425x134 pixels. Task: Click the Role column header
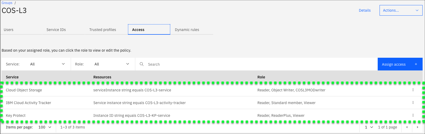(x=261, y=77)
